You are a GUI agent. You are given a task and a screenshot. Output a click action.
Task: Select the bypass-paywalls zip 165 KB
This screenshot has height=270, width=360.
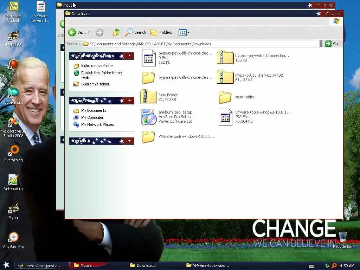pyautogui.click(x=225, y=57)
